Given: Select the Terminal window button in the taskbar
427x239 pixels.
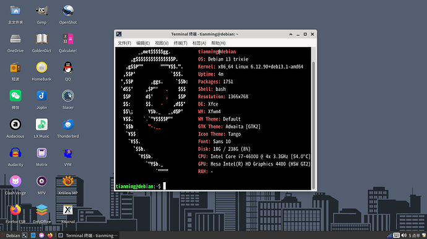Looking at the screenshot, I should [88, 235].
